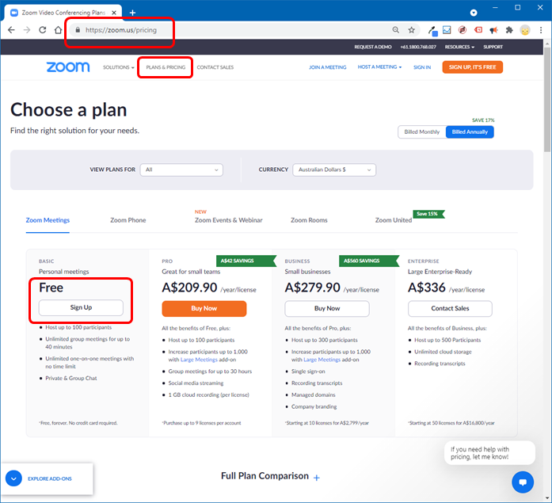
Task: Click the scrollbar down arrow
Action: coord(547,498)
